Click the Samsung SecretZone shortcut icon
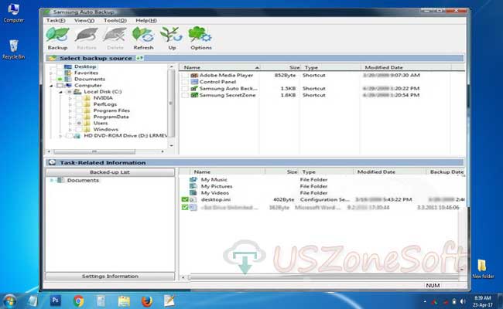The height and width of the screenshot is (309, 503). tap(194, 95)
